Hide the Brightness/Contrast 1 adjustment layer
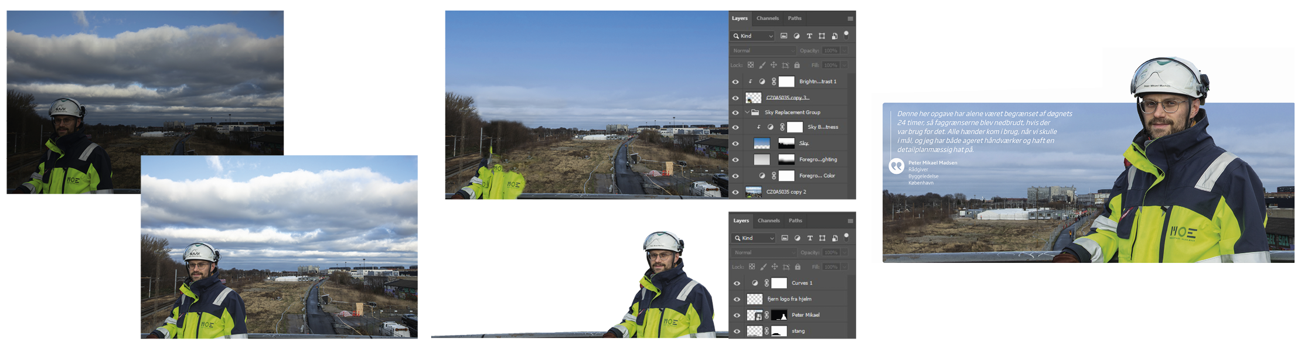 (x=735, y=82)
